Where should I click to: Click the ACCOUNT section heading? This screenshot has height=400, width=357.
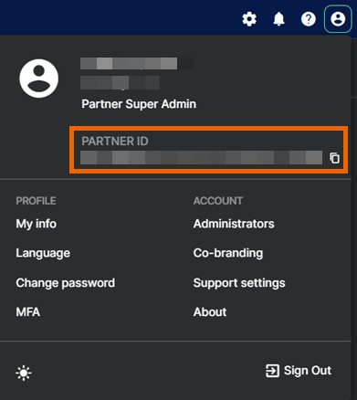point(218,201)
